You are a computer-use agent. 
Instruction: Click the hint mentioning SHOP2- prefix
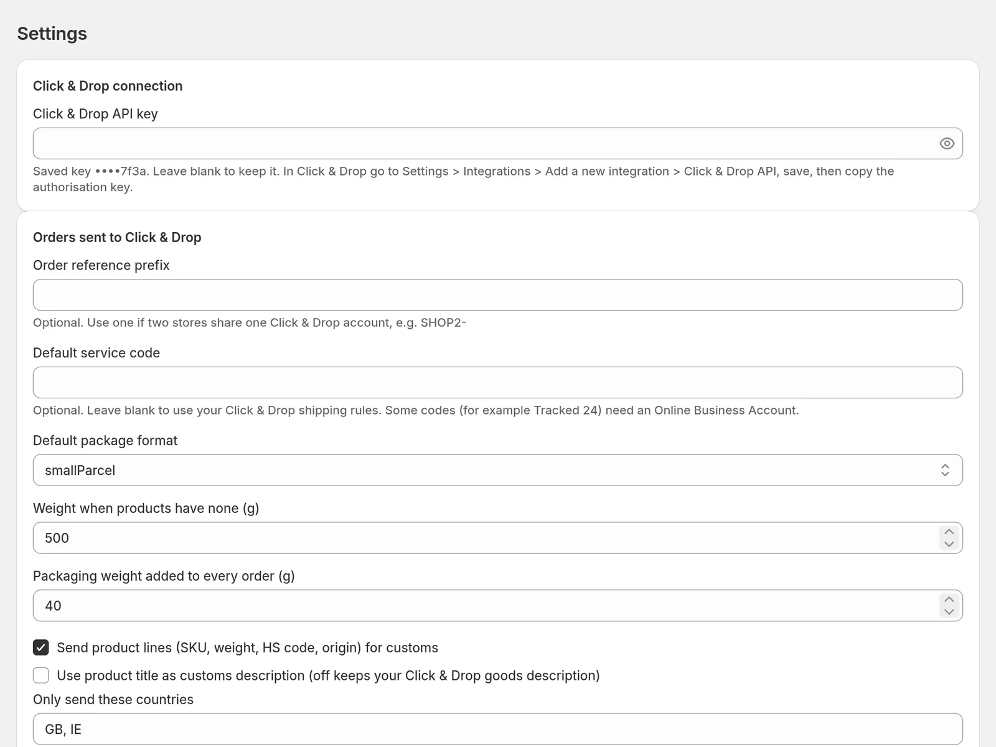coord(250,323)
